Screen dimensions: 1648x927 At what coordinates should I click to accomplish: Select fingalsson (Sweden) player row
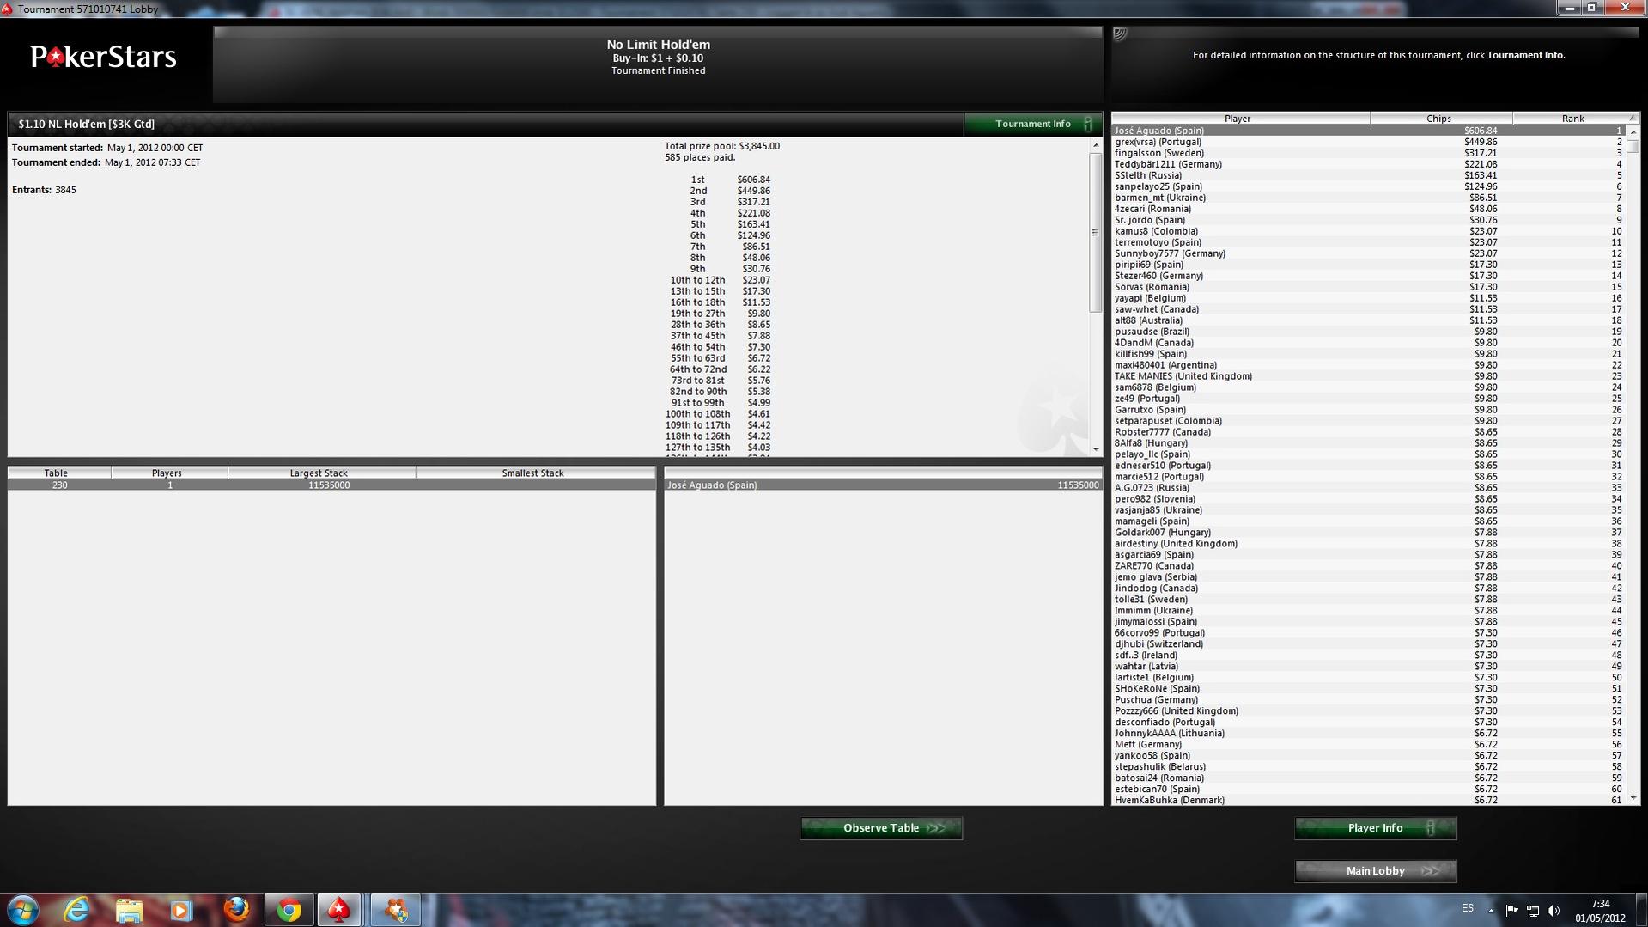point(1368,153)
